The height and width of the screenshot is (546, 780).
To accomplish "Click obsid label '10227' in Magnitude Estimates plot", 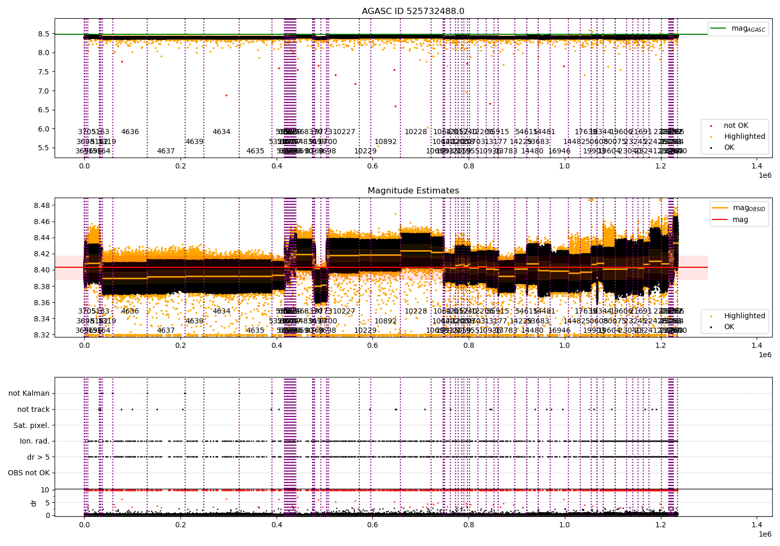I will tap(344, 311).
